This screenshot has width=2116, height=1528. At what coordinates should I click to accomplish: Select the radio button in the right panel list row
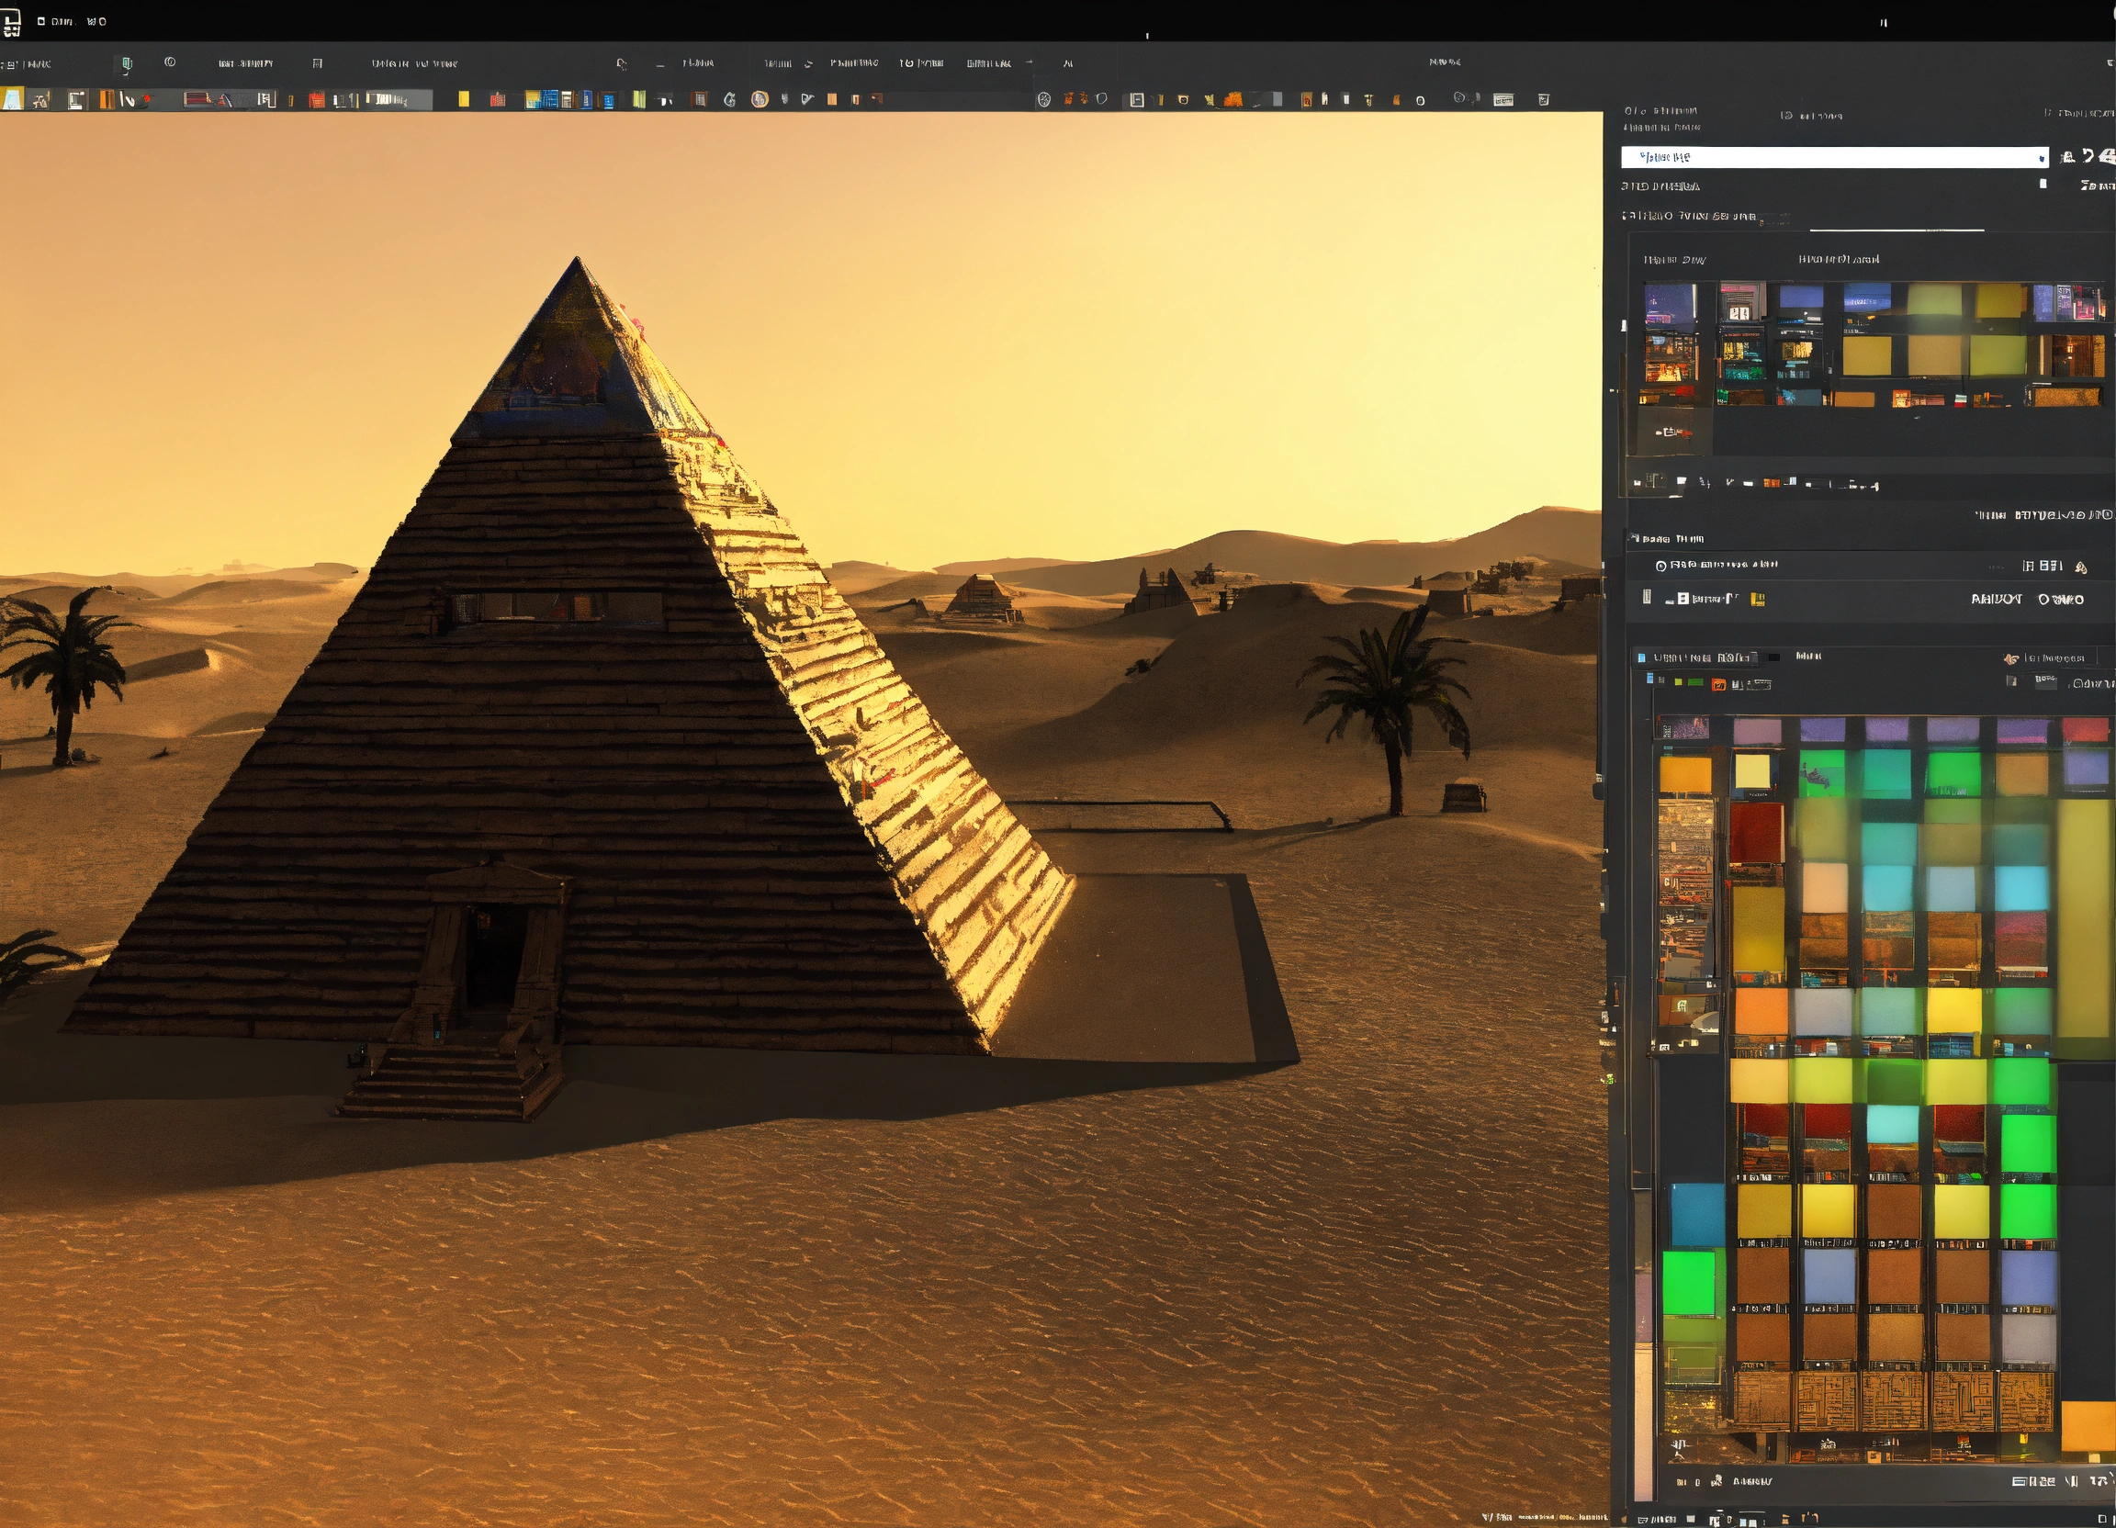[1660, 566]
